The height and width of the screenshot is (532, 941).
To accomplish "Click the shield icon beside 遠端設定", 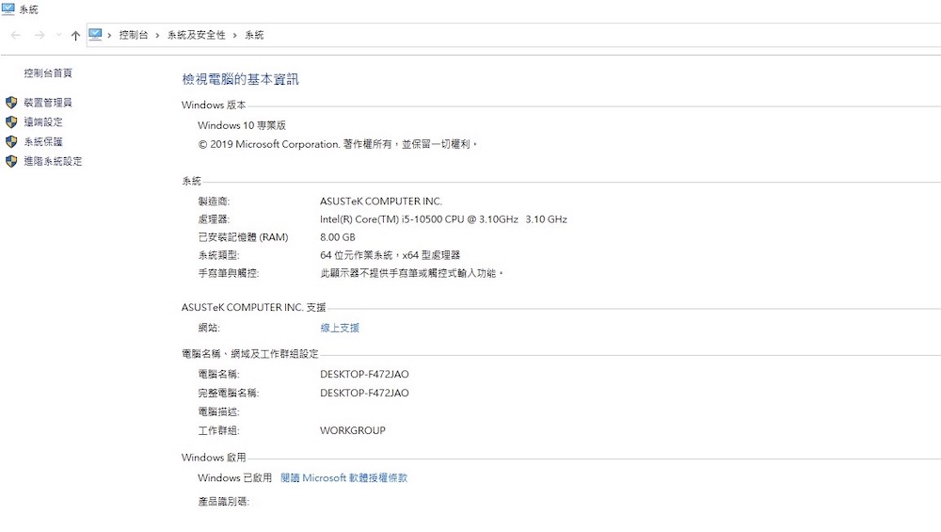I will 11,122.
